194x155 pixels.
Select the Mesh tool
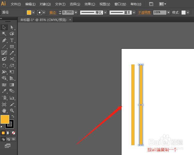click(x=4, y=85)
